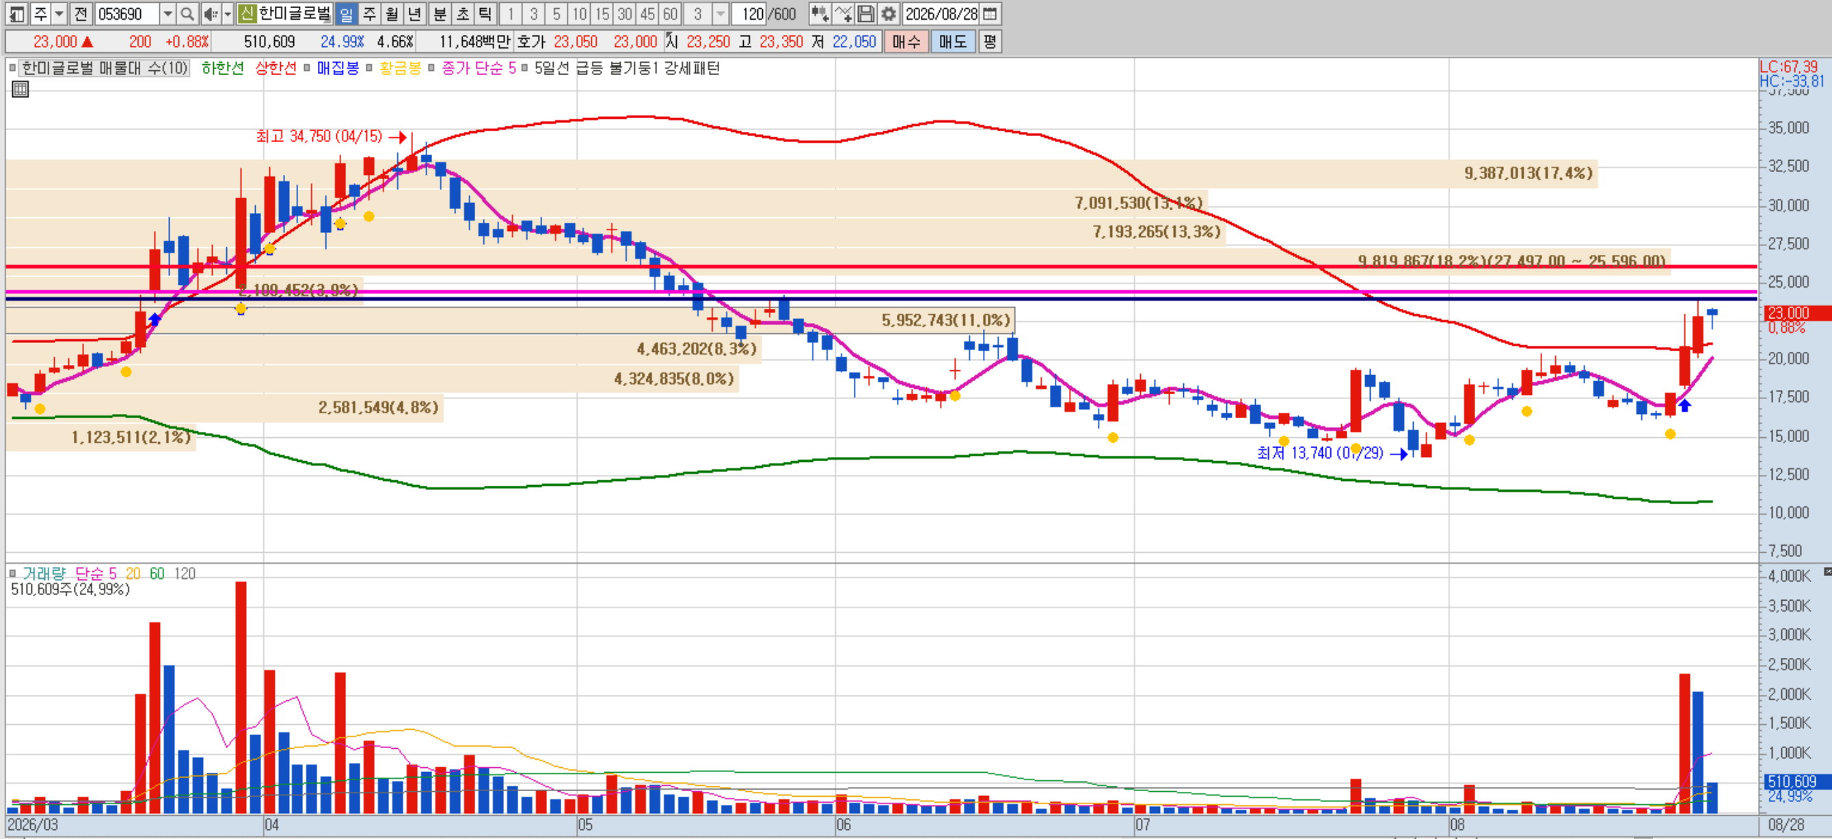Click the date field 2026/08/28
This screenshot has width=1832, height=839.
click(941, 14)
